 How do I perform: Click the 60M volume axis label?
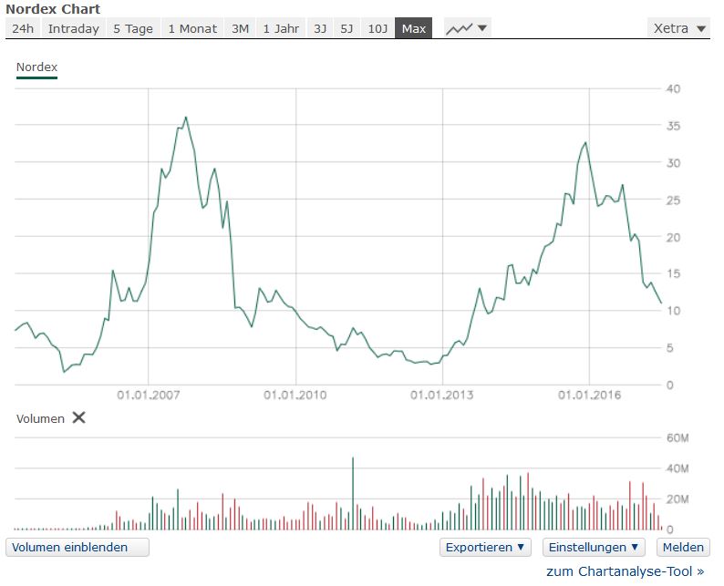point(677,437)
